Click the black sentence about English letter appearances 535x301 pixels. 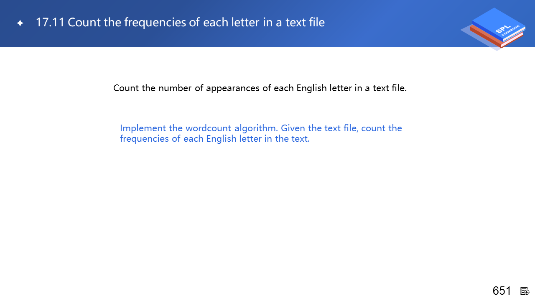point(260,88)
